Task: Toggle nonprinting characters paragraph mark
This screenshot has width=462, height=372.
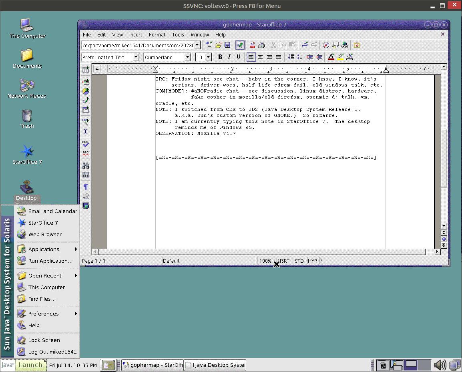Action: [85, 187]
